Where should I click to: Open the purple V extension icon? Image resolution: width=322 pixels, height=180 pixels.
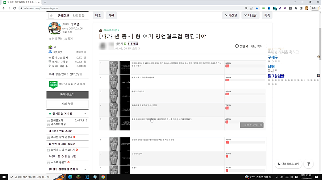pos(280,8)
